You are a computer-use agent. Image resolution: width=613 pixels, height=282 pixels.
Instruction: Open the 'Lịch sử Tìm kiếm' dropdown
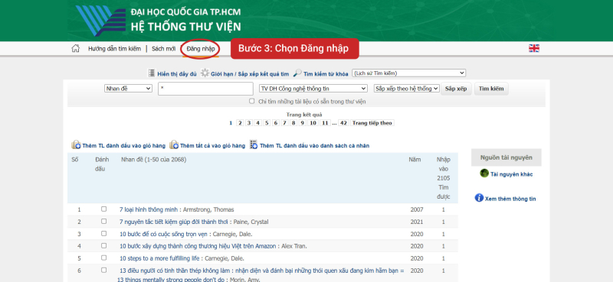(x=409, y=73)
